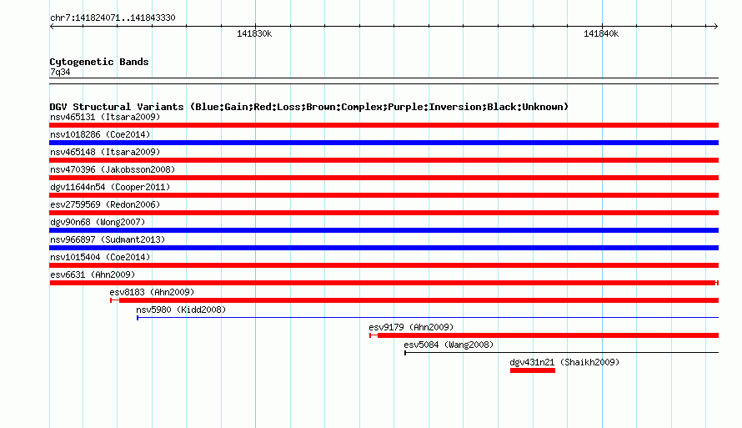This screenshot has width=742, height=428.
Task: Click the nsv470396 (Jakobsson2008) label
Action: coord(113,169)
